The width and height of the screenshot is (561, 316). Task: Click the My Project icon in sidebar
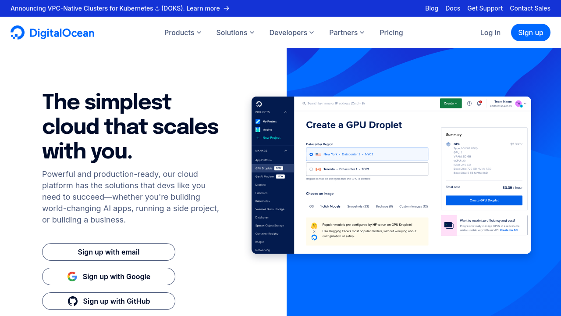258,122
